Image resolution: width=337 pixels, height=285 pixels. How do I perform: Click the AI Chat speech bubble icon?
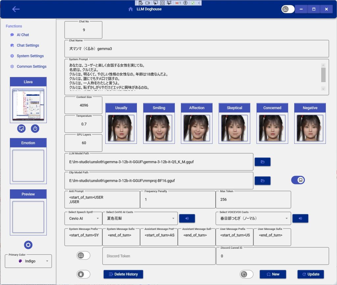(12, 35)
